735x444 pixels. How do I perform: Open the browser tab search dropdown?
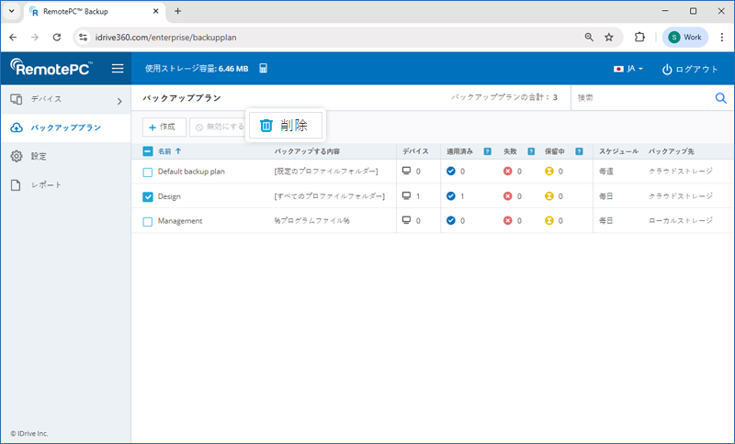pos(12,11)
